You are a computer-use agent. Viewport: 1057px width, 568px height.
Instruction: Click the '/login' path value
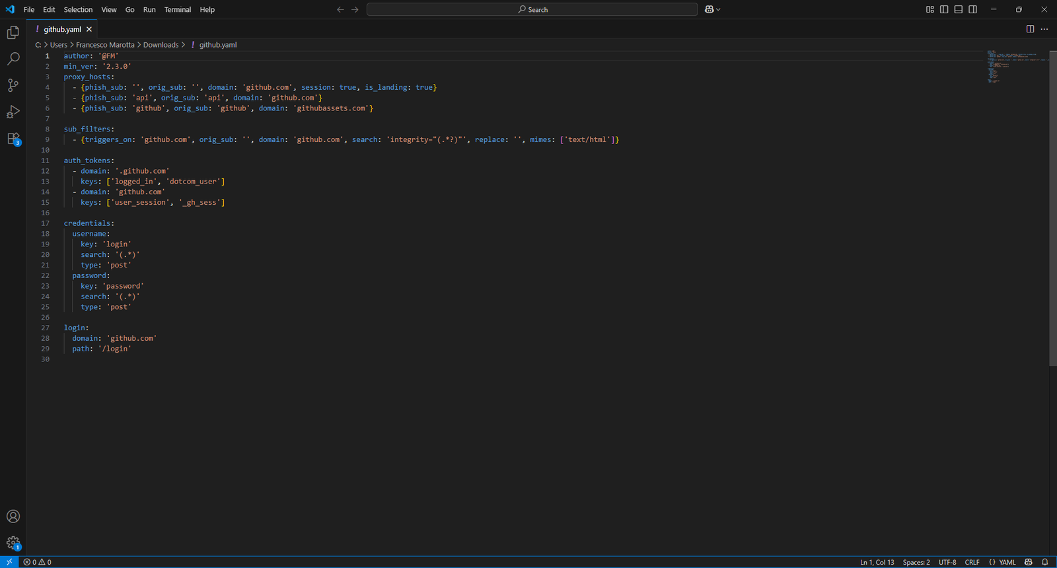pyautogui.click(x=115, y=349)
